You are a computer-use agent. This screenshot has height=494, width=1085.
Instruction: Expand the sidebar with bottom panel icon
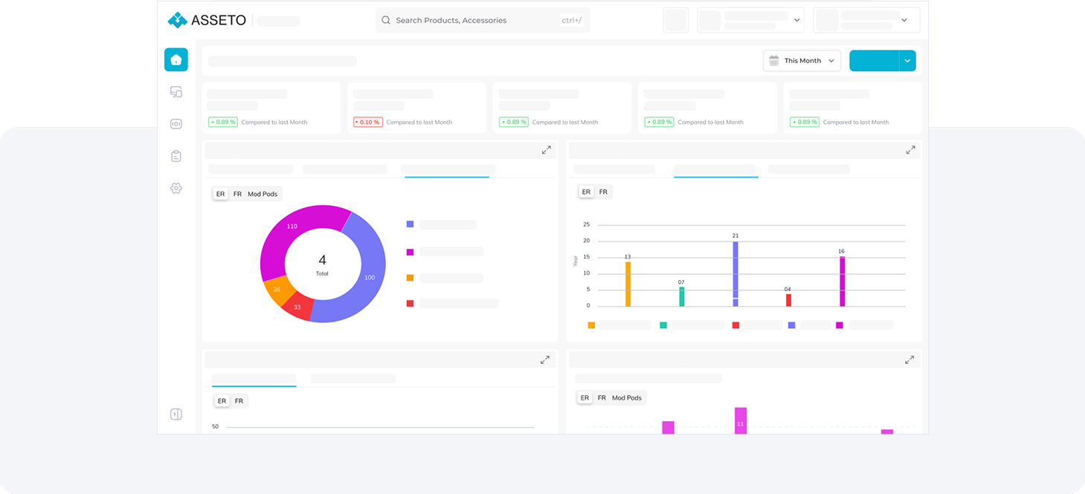176,415
